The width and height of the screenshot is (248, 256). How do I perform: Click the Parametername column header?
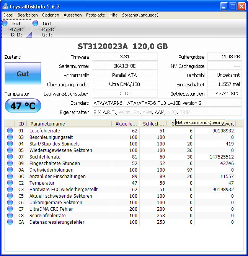click(x=69, y=124)
